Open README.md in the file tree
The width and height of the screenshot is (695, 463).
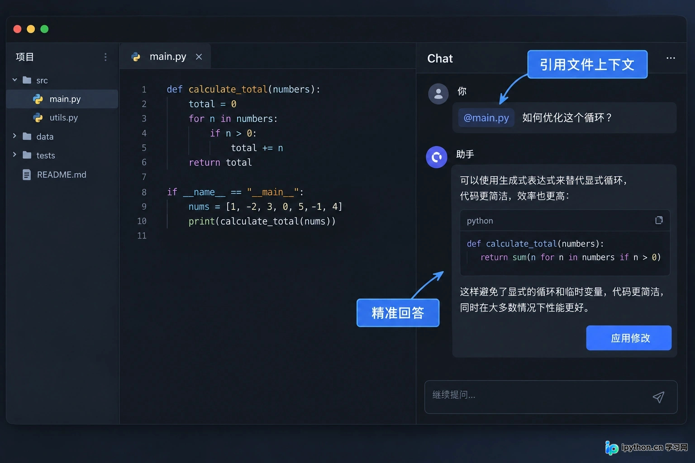click(62, 175)
